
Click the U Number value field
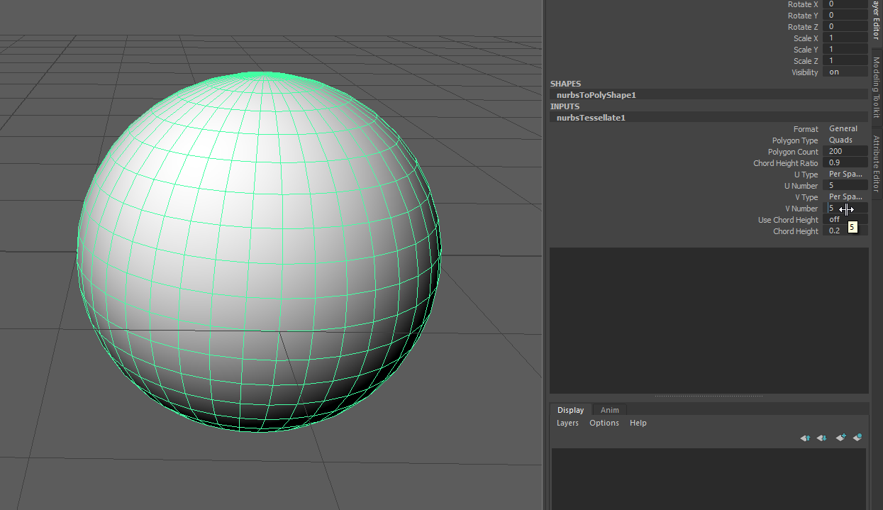point(845,186)
